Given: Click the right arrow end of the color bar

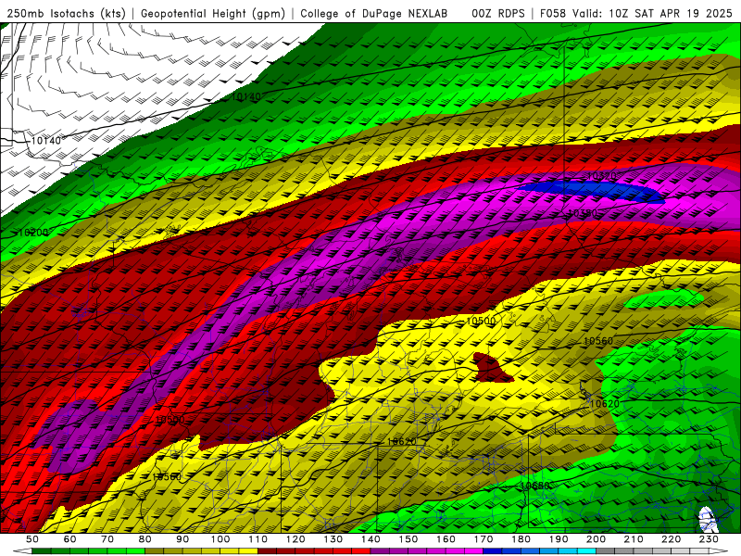Looking at the screenshot, I should (x=719, y=551).
